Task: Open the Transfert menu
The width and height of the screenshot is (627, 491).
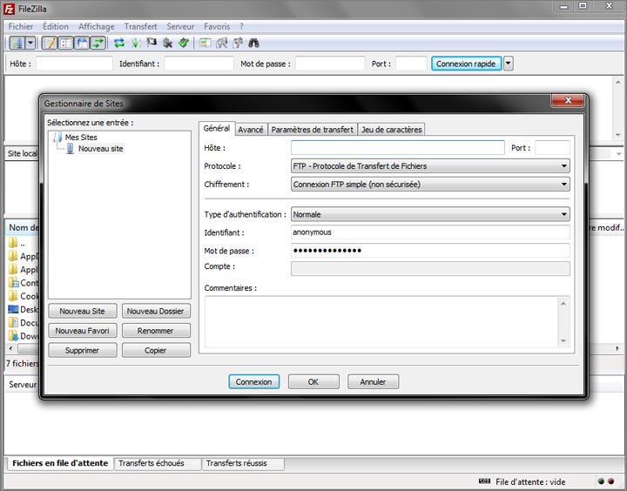Action: click(x=140, y=26)
